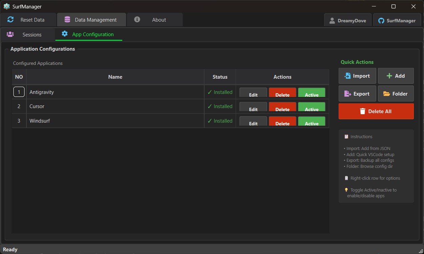
Task: Click the gear icon on App Configuration tab
Action: [x=64, y=34]
